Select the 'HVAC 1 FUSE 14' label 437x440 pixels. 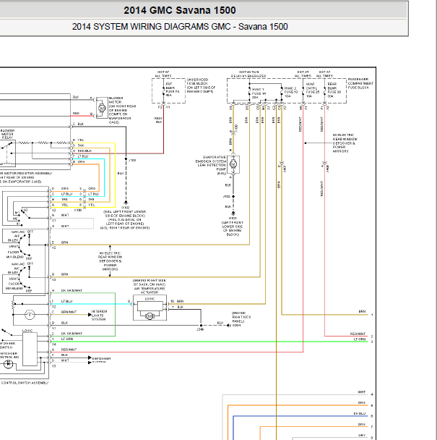(258, 93)
